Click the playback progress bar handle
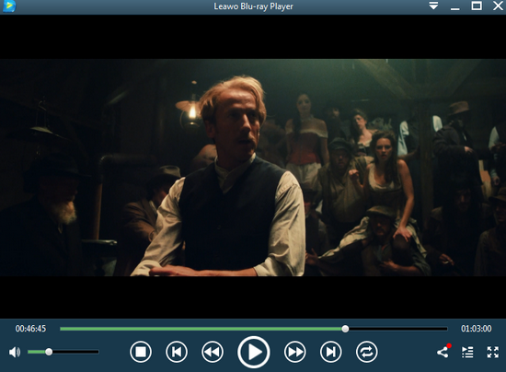 345,329
